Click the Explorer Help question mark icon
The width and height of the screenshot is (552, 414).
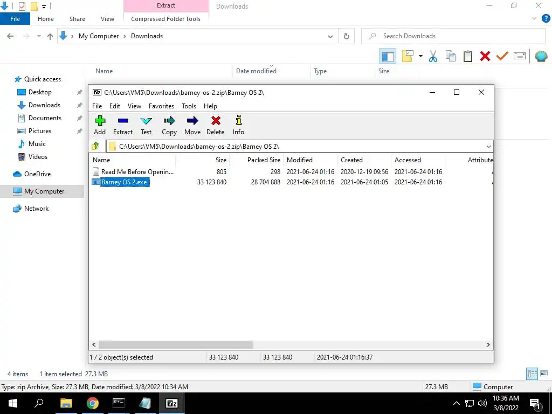(x=546, y=19)
